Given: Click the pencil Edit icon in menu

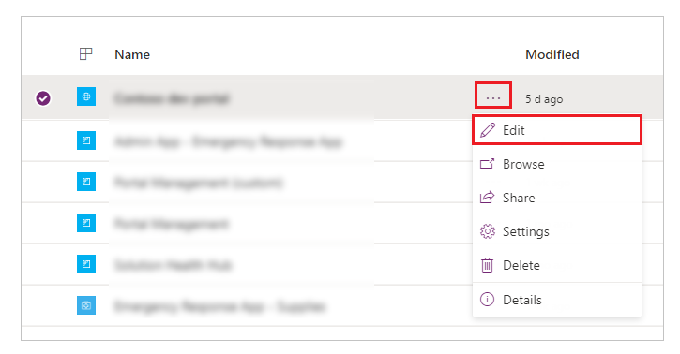Looking at the screenshot, I should [x=488, y=130].
